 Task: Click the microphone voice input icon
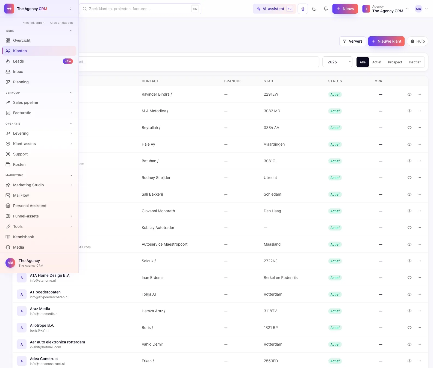303,9
